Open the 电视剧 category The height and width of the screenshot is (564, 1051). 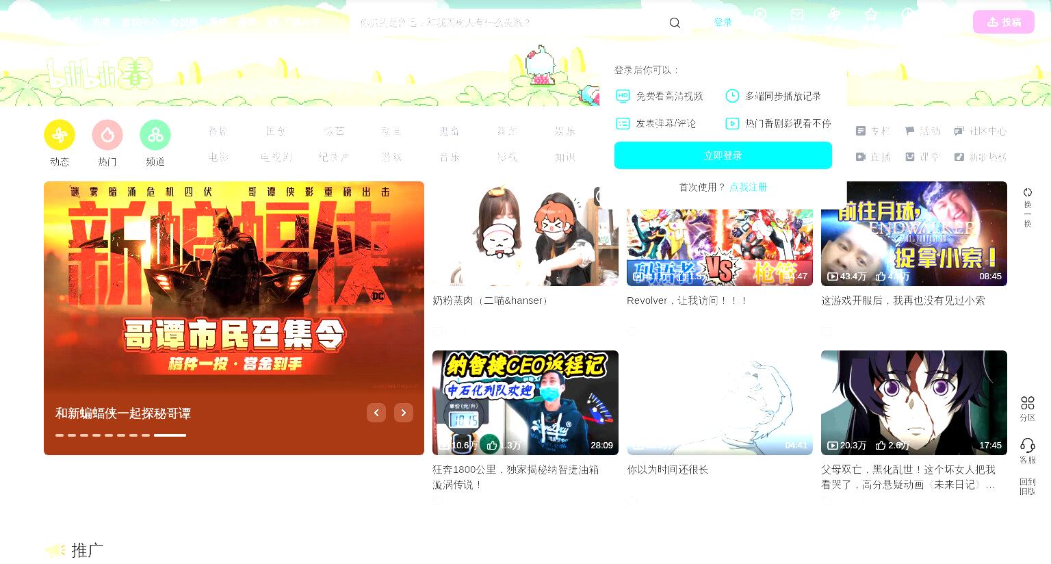tap(276, 157)
